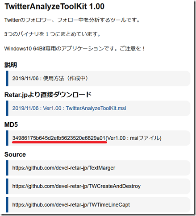Click the 2019/11/06 使用方法（作成中） entry
The width and height of the screenshot is (196, 216).
(x=50, y=79)
